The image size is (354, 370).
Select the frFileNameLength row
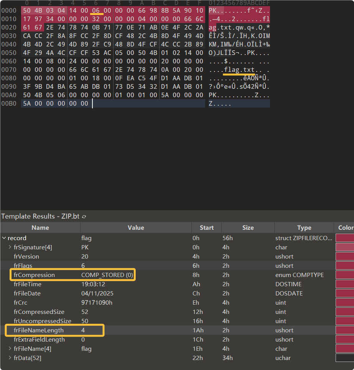38,330
